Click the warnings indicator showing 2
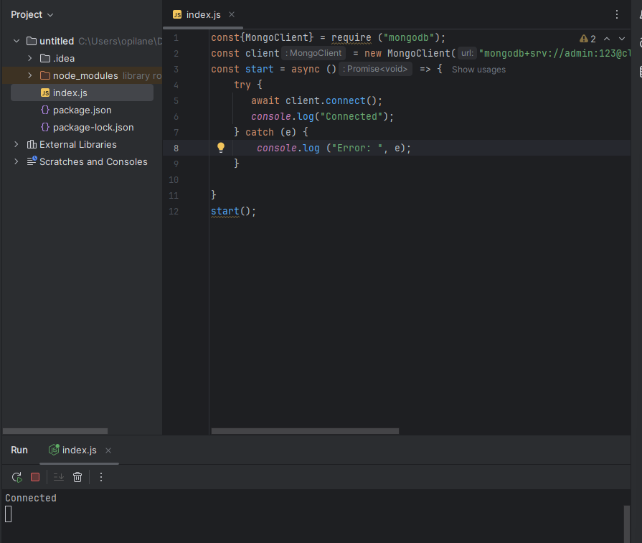This screenshot has height=543, width=642. [x=588, y=39]
